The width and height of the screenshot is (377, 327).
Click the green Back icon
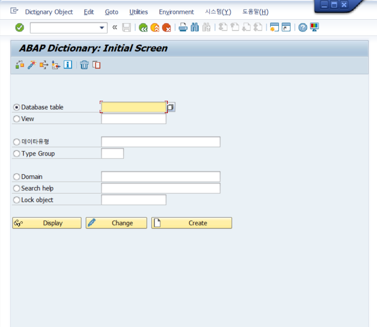(143, 27)
